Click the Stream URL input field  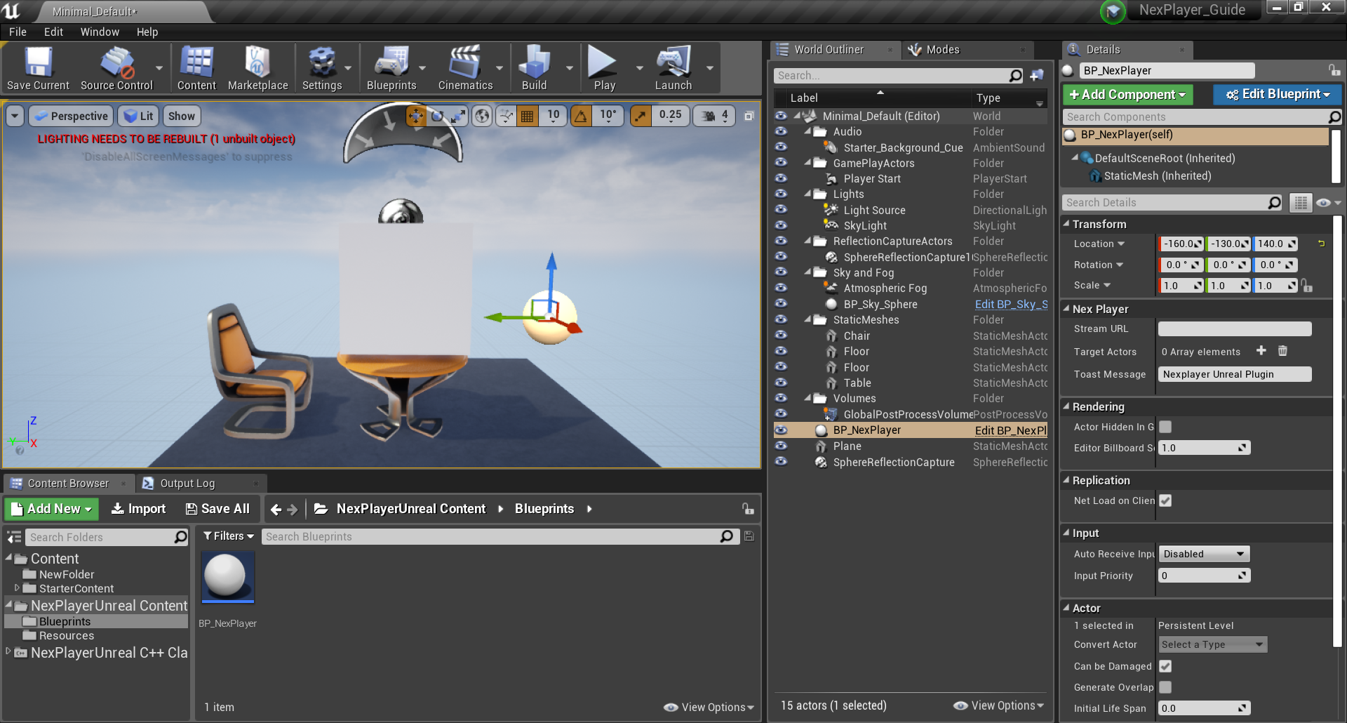point(1234,329)
